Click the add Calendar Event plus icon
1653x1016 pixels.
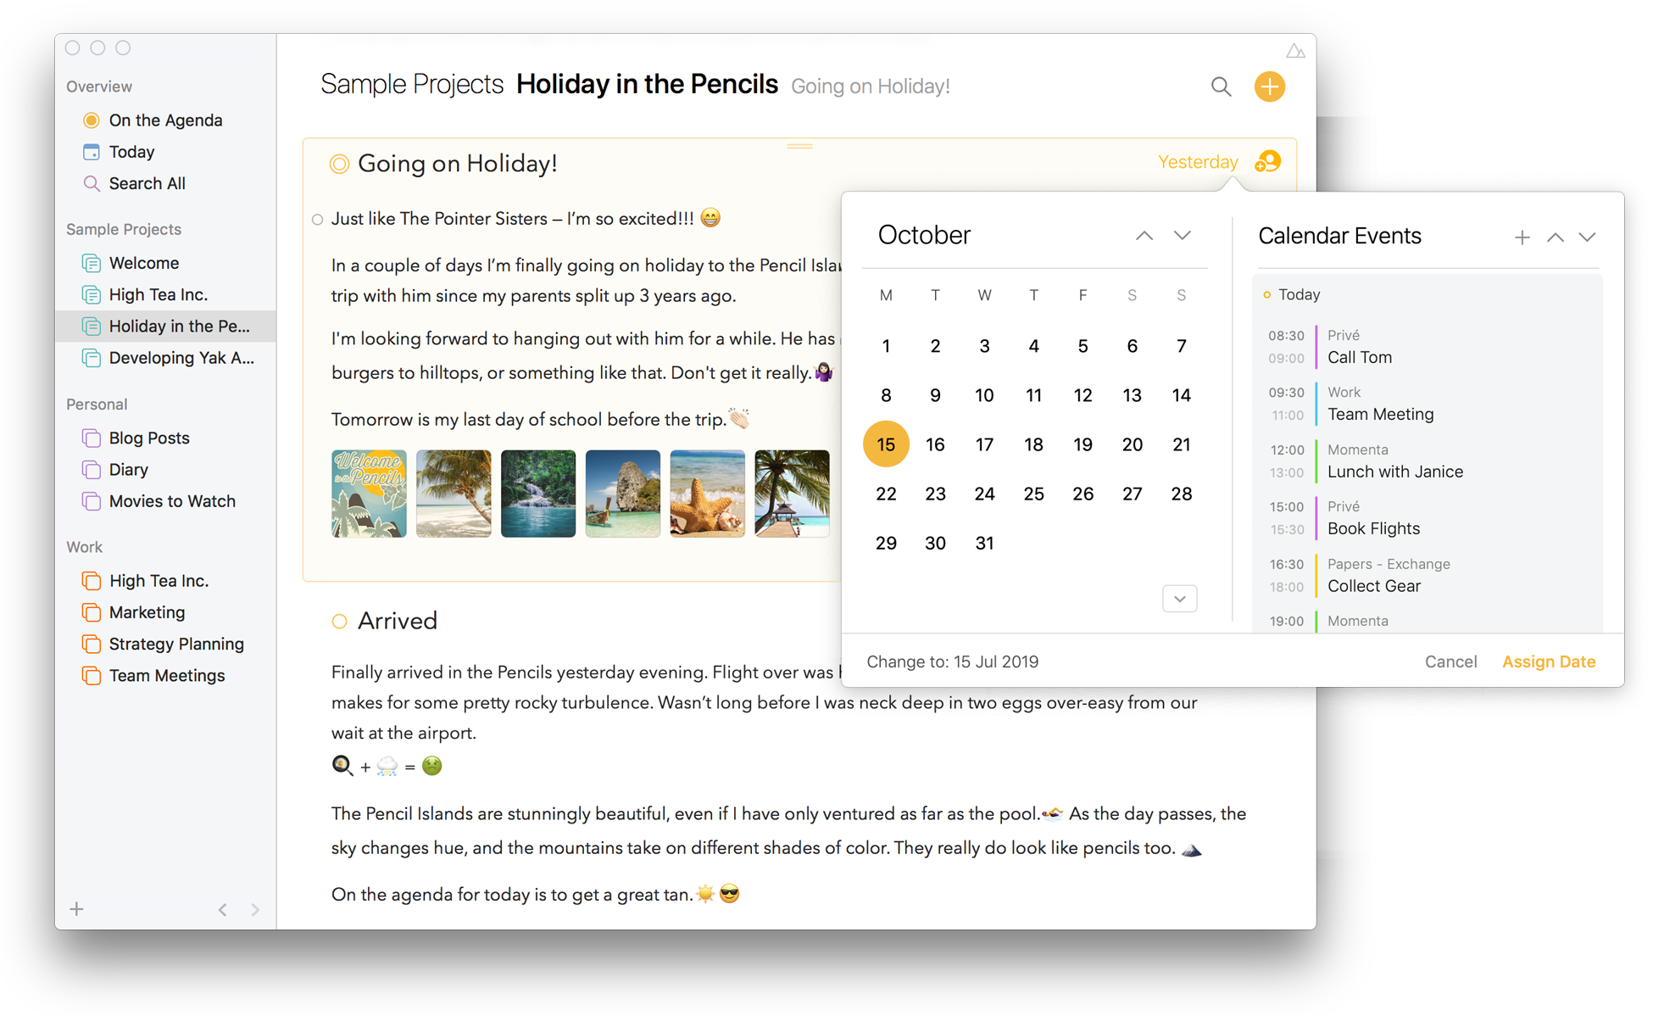(1523, 238)
